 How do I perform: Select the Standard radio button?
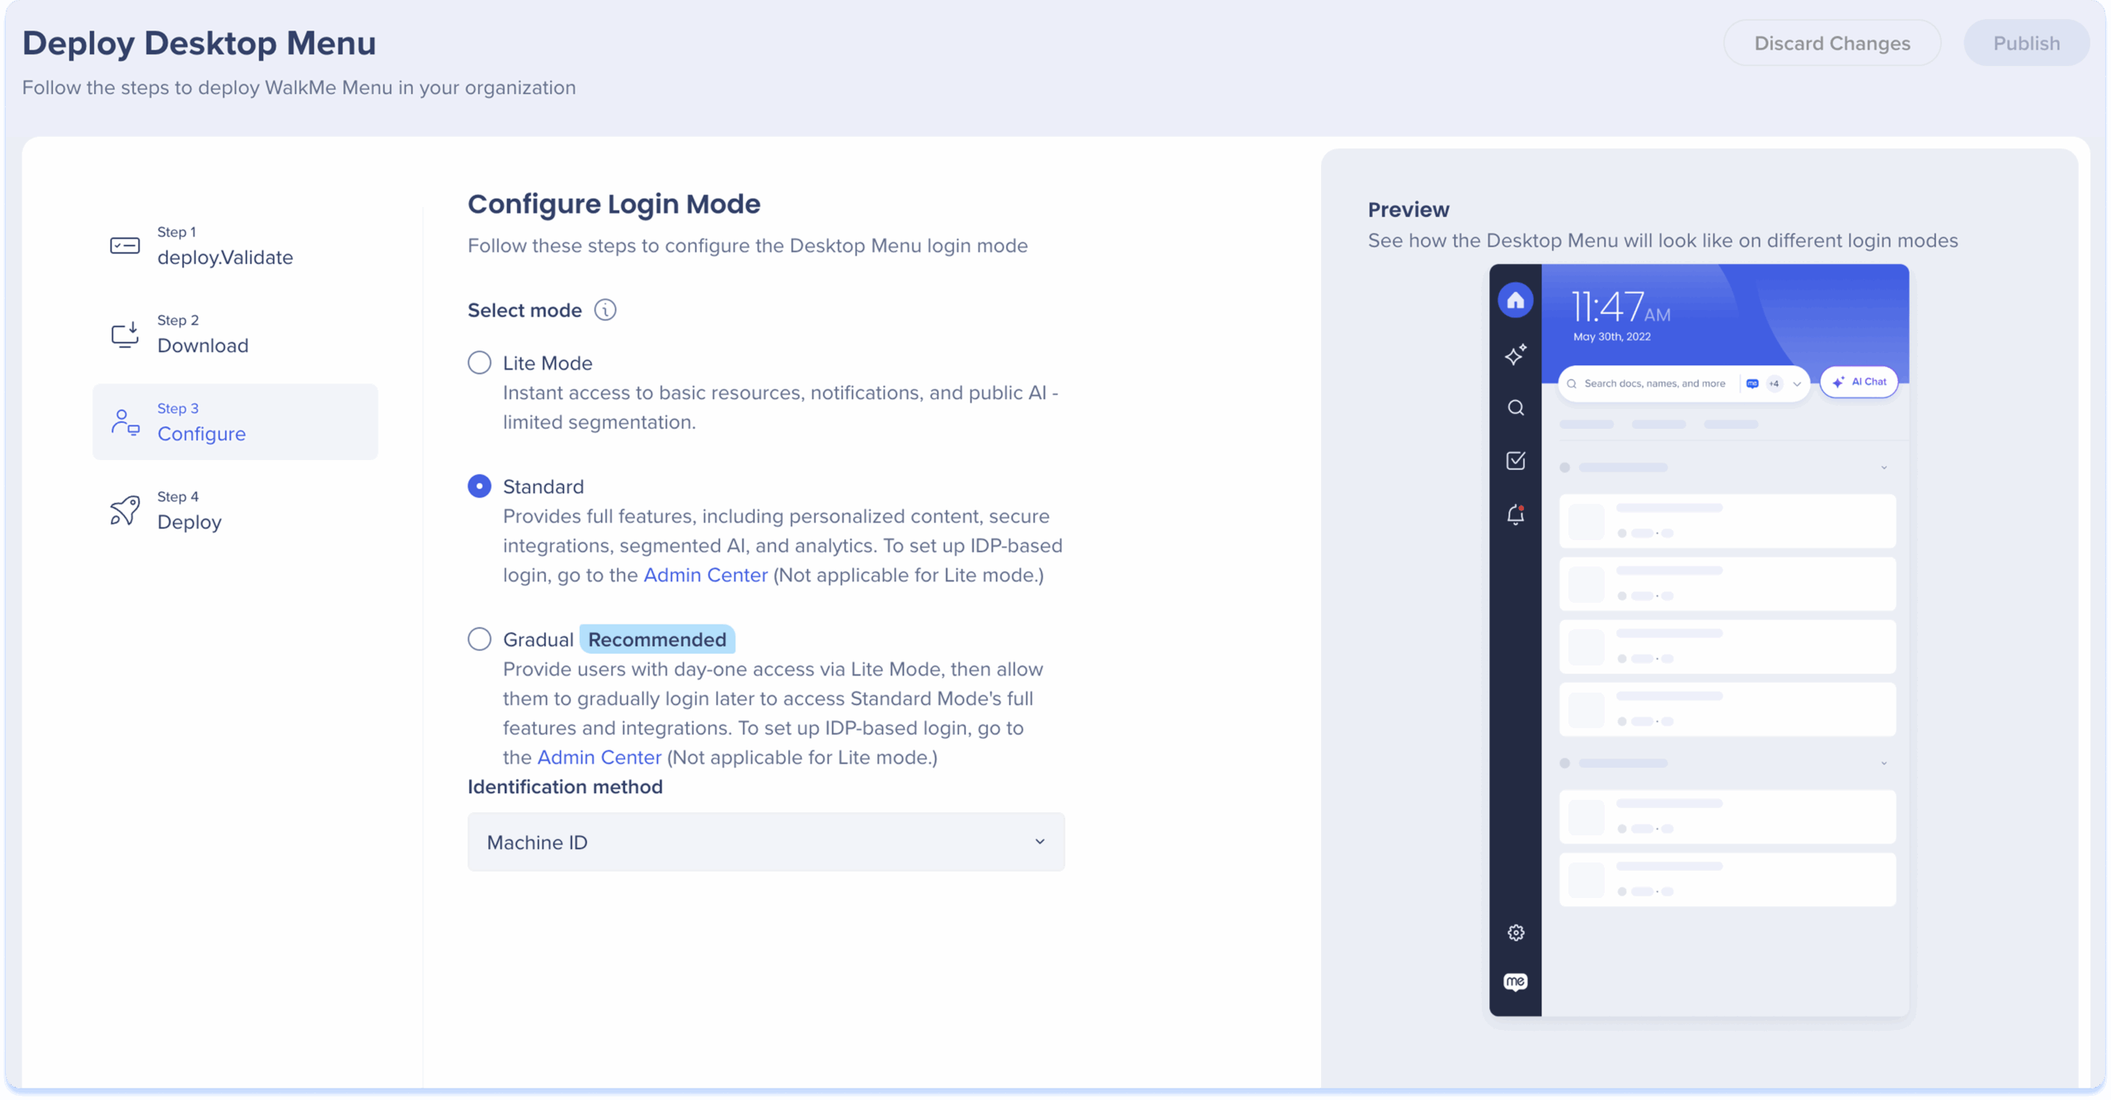(x=479, y=487)
